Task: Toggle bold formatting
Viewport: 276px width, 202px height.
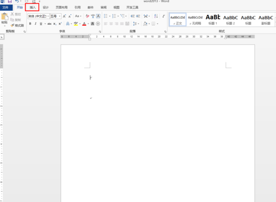Action: 30,23
